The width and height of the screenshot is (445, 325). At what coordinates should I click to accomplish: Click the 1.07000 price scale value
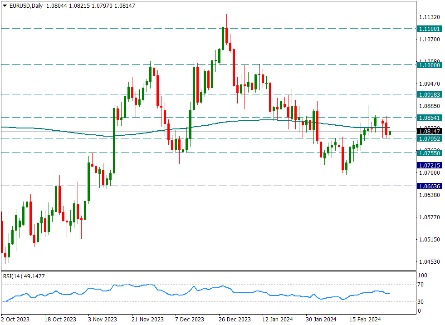430,173
